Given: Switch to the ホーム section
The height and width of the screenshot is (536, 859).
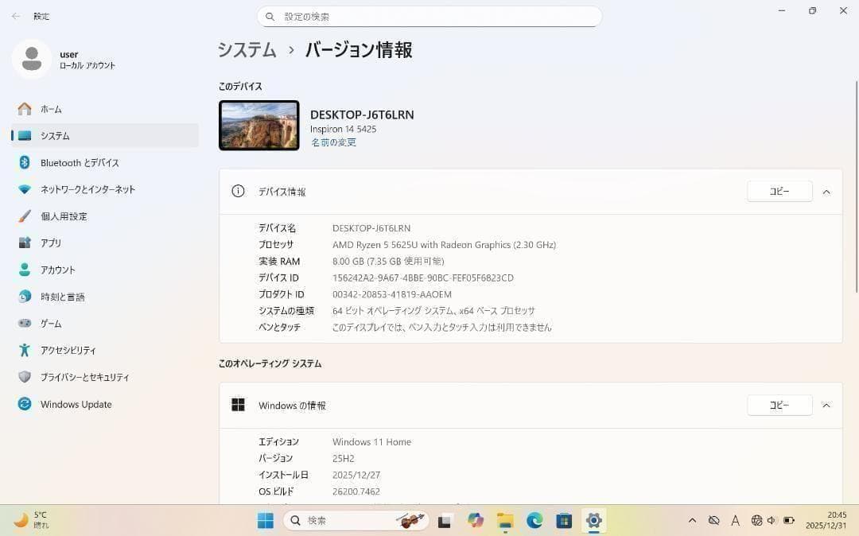Looking at the screenshot, I should point(51,109).
